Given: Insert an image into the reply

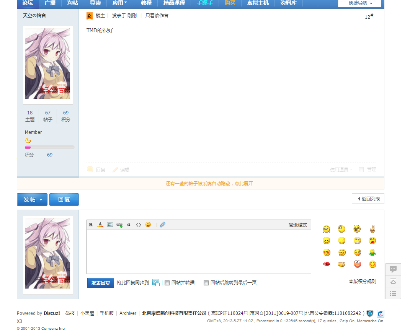Looking at the screenshot, I should pyautogui.click(x=110, y=225).
